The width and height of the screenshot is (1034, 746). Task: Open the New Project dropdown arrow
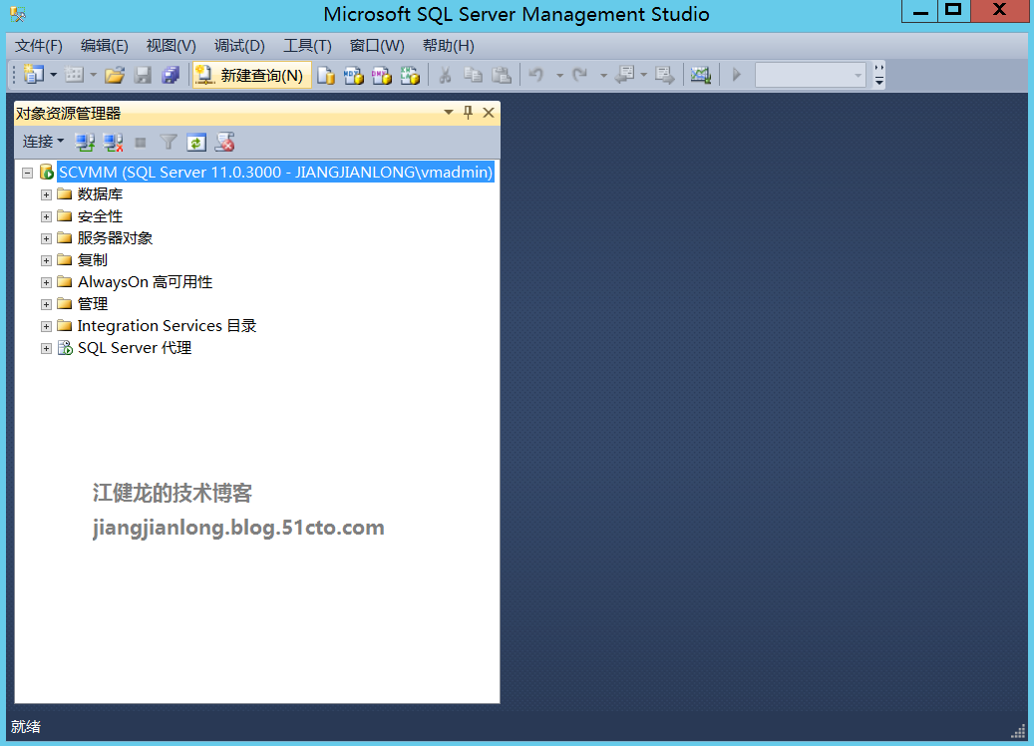coord(54,75)
